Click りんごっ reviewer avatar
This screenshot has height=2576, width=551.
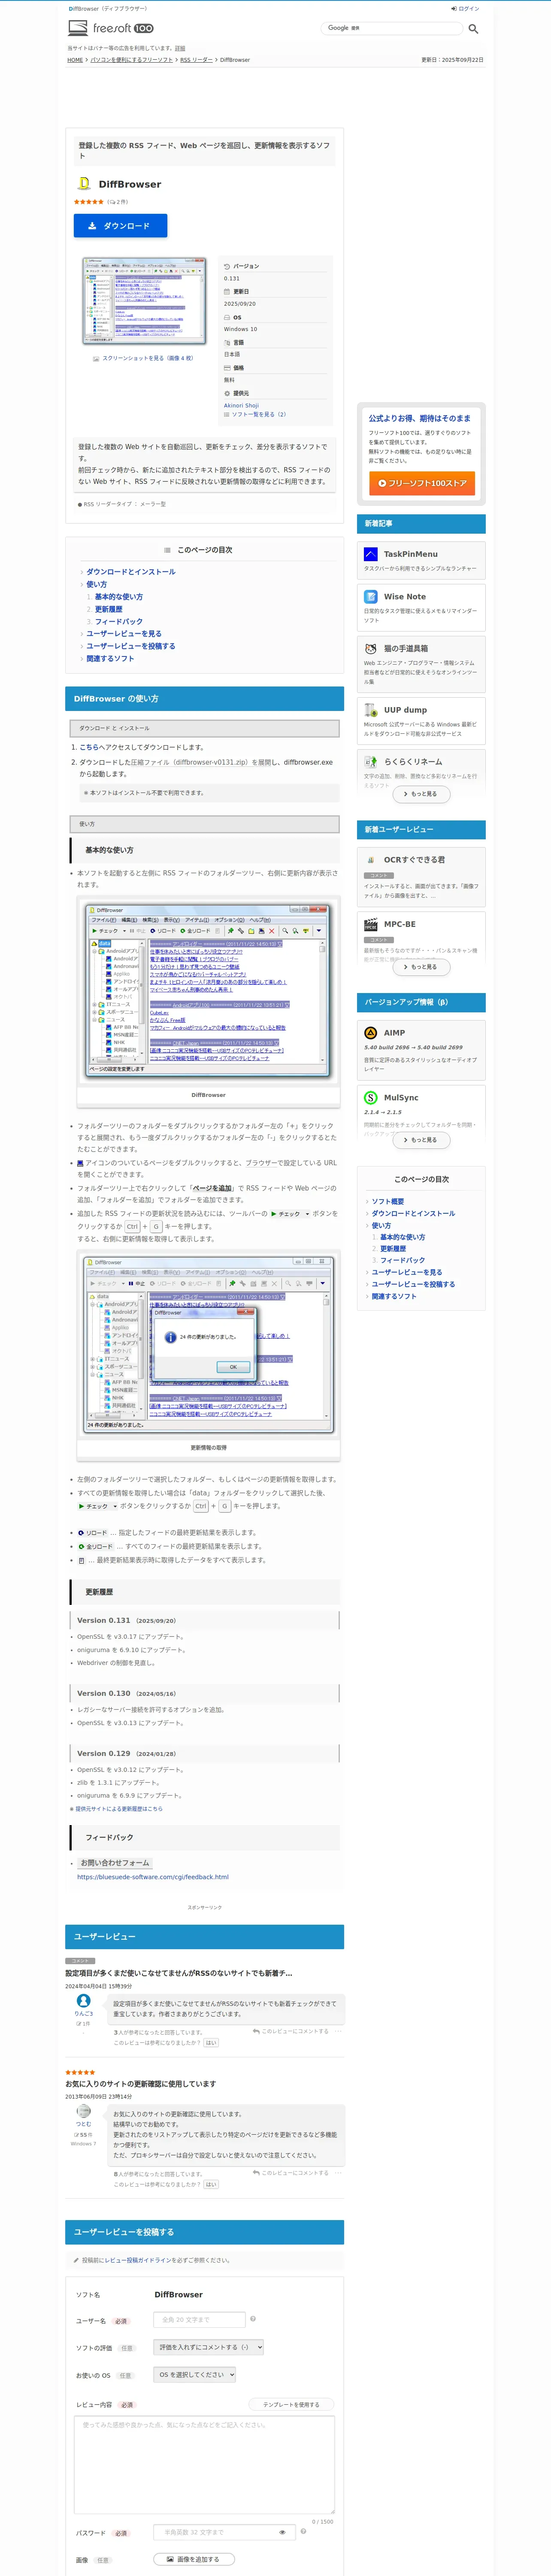click(84, 2001)
